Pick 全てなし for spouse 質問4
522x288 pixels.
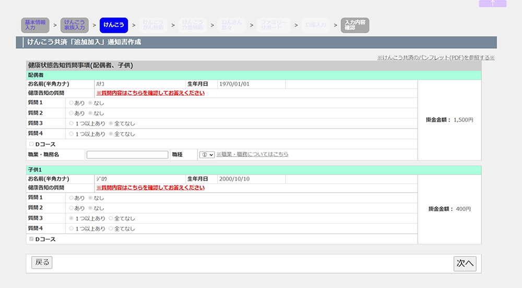pyautogui.click(x=111, y=134)
